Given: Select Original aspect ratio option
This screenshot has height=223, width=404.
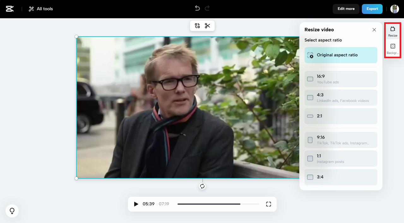Looking at the screenshot, I should point(341,55).
